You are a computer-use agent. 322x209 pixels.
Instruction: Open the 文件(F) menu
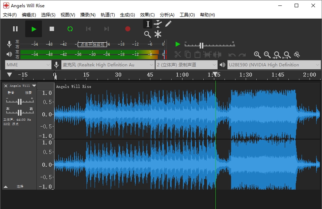coord(9,15)
